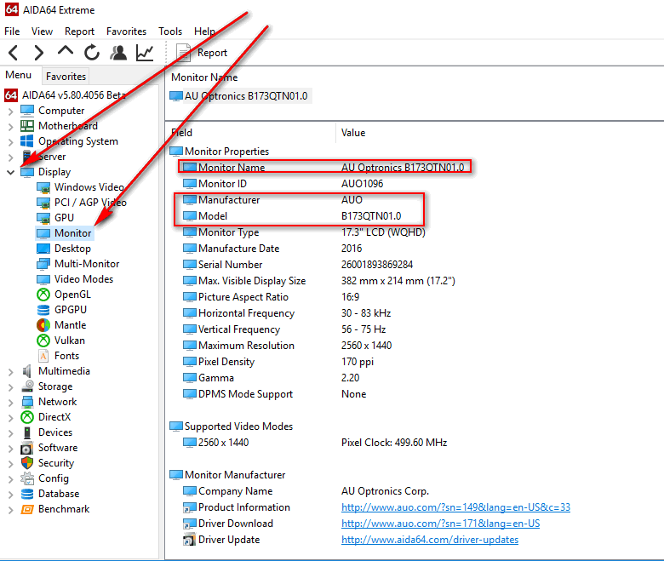Click the Benchmark icon
Viewport: 664px width, 561px height.
[27, 509]
